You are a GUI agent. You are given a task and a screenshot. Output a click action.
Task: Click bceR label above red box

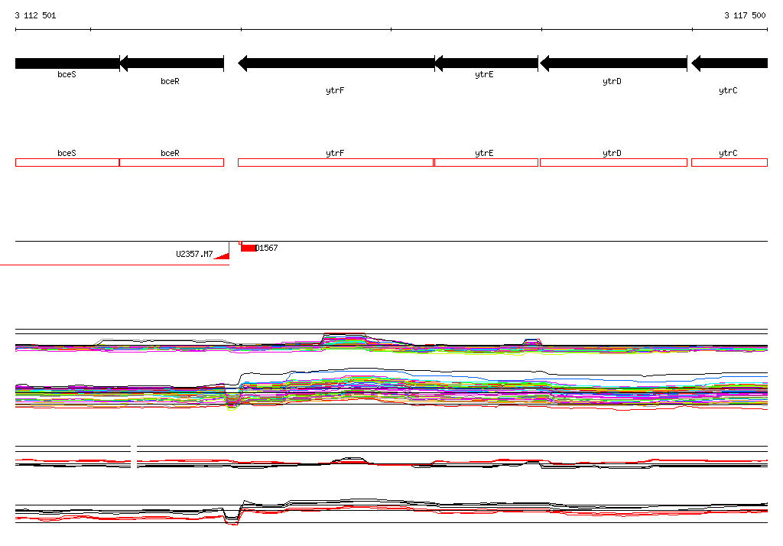[x=170, y=154]
